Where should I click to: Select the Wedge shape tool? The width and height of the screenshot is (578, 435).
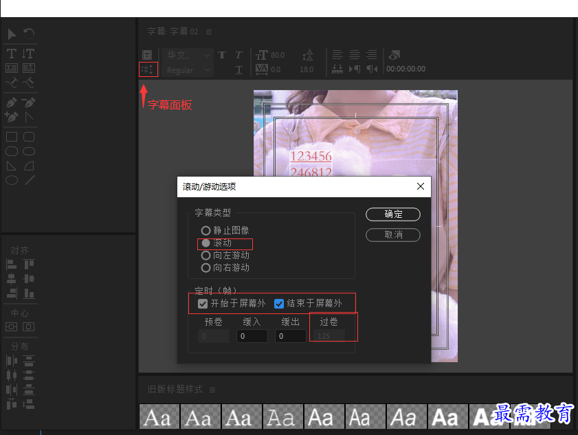(12, 166)
